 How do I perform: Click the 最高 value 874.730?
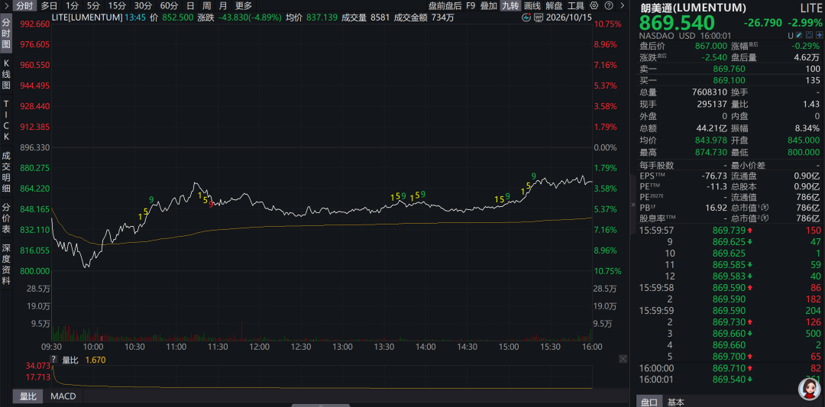(x=711, y=152)
